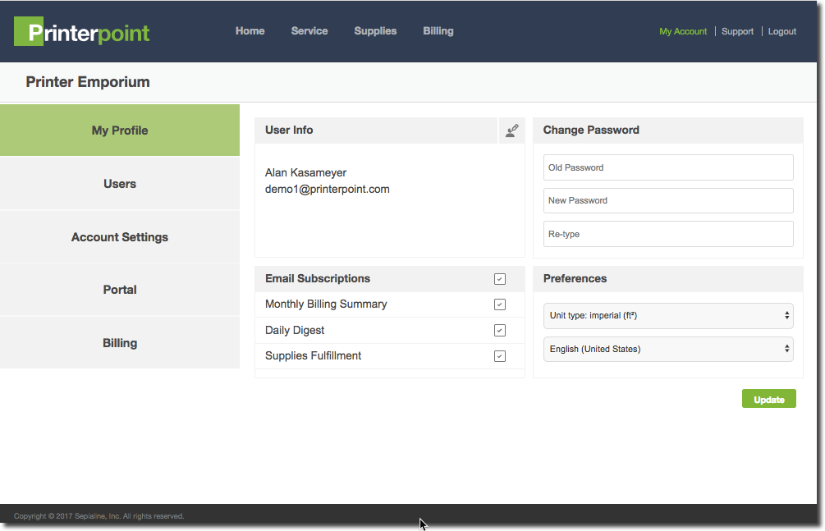The image size is (825, 531).
Task: Uncheck the Monthly Billing Summary checkbox
Action: click(500, 304)
